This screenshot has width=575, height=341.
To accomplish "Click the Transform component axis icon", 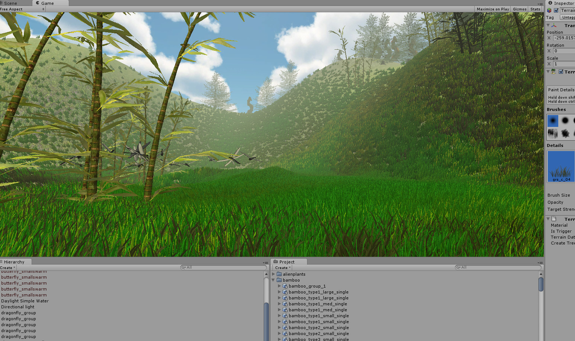I will click(x=553, y=25).
